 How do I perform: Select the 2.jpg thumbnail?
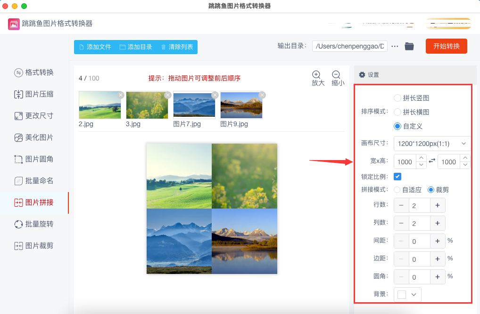coord(100,105)
